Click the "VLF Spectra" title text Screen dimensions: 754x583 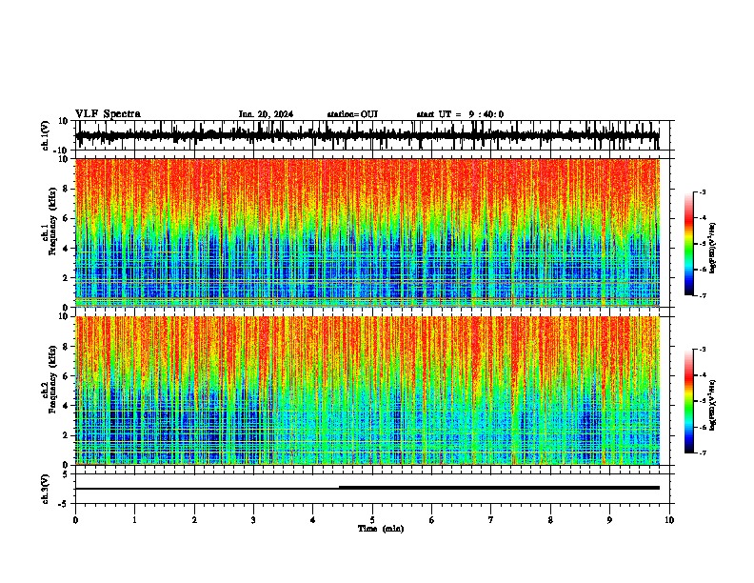(108, 114)
